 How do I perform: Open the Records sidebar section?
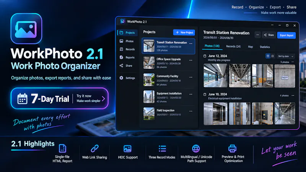click(x=127, y=49)
